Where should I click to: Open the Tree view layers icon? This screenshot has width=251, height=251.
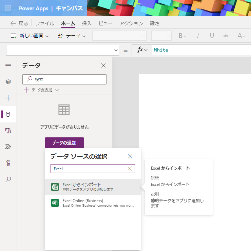[x=8, y=82]
